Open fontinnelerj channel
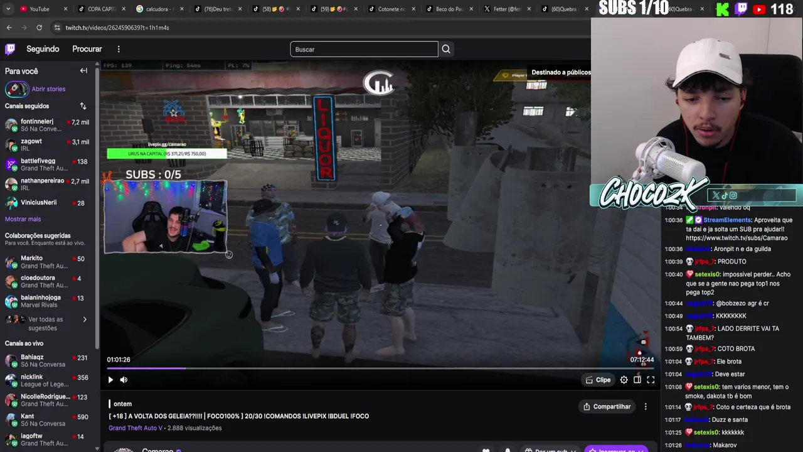803x452 pixels. 48,125
